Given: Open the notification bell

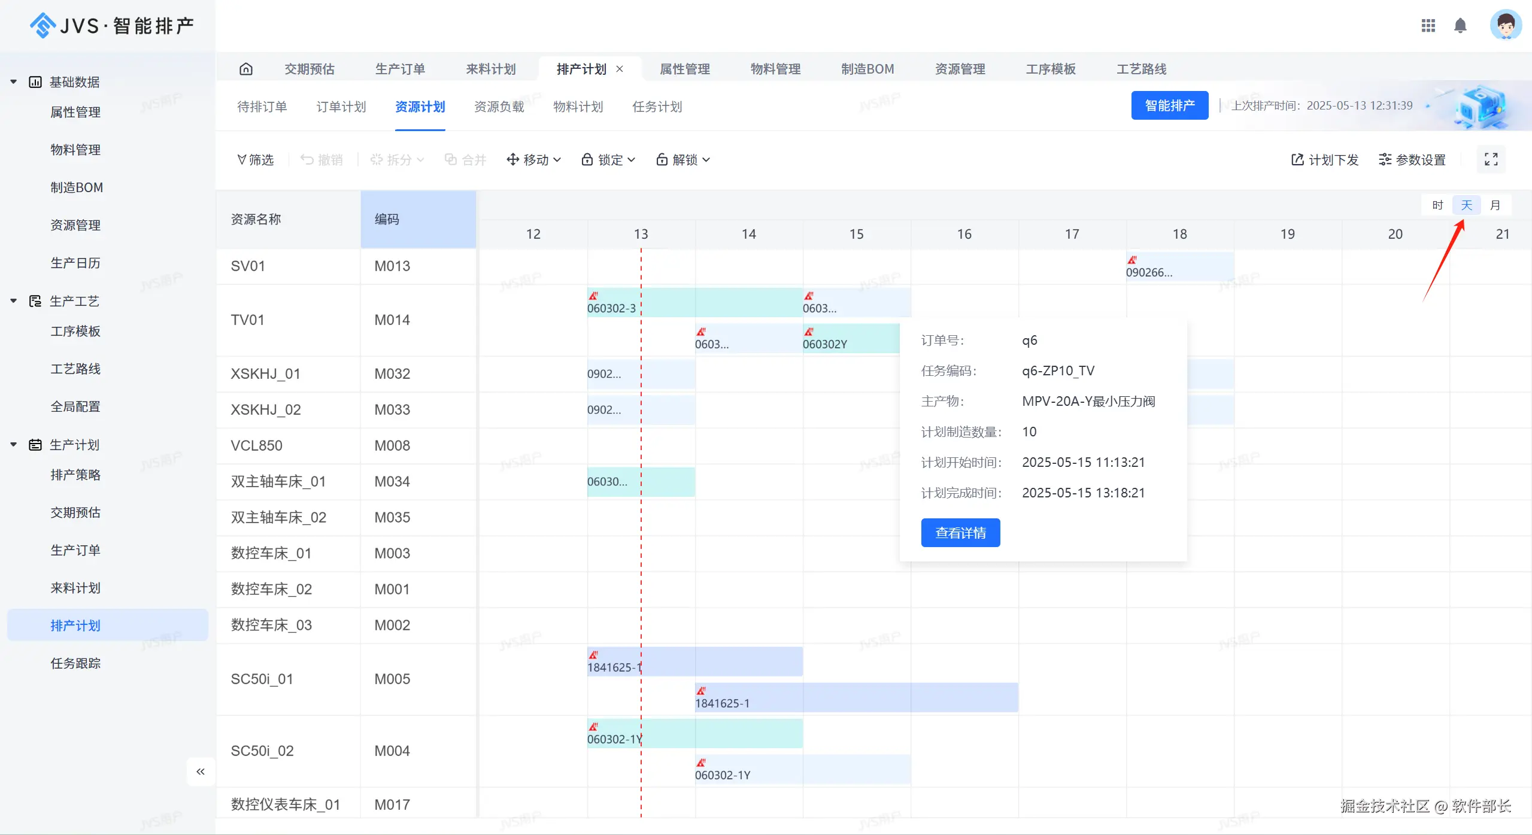Looking at the screenshot, I should click(x=1460, y=26).
